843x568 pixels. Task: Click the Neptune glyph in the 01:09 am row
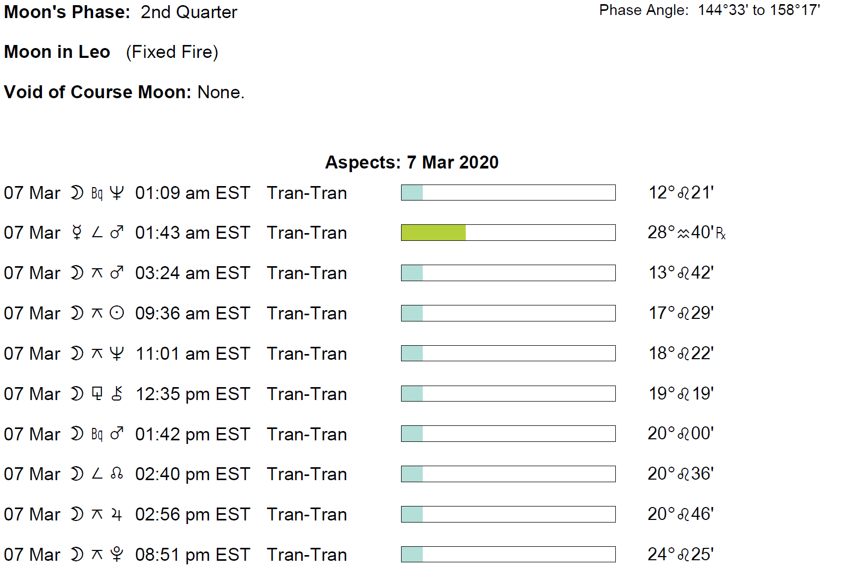coord(117,193)
